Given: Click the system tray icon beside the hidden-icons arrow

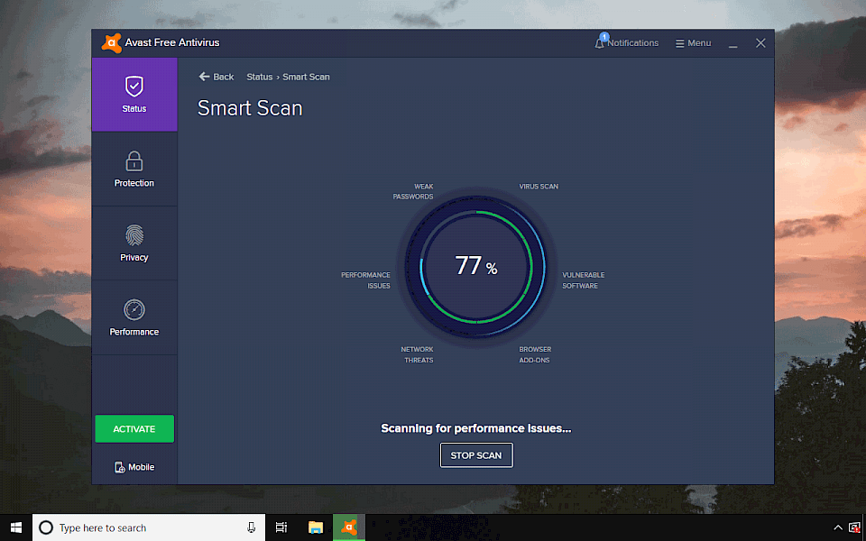Looking at the screenshot, I should [x=854, y=527].
